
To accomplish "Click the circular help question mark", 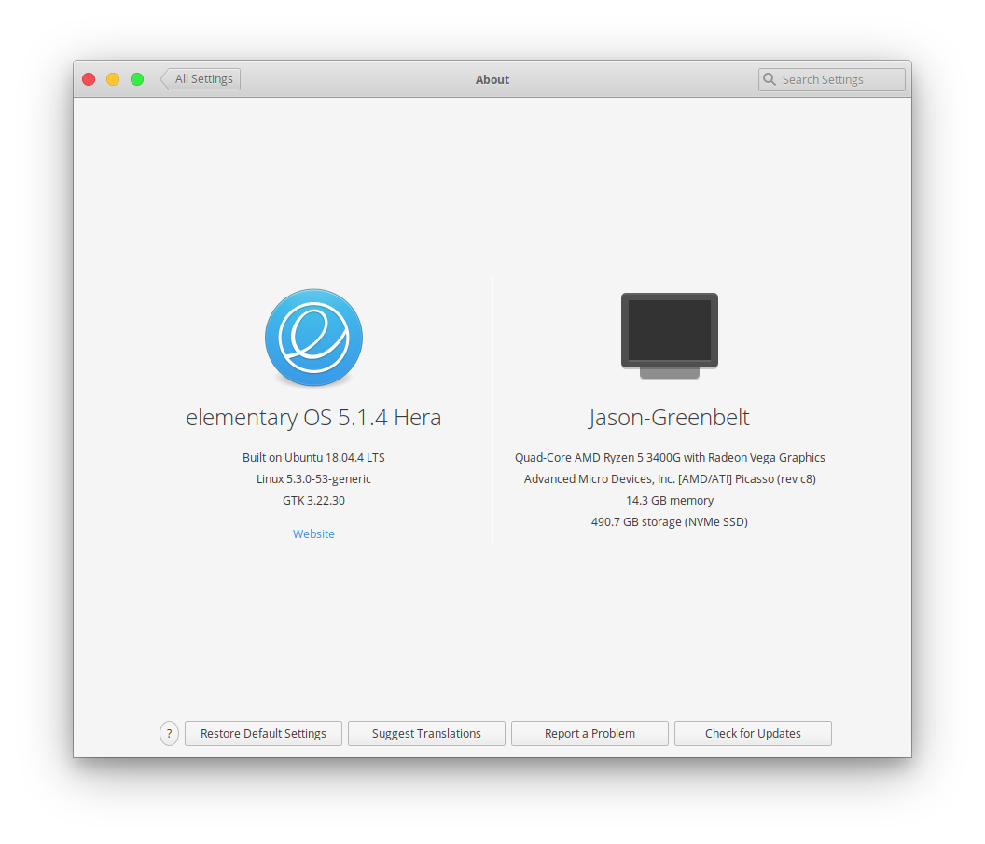I will (x=169, y=733).
